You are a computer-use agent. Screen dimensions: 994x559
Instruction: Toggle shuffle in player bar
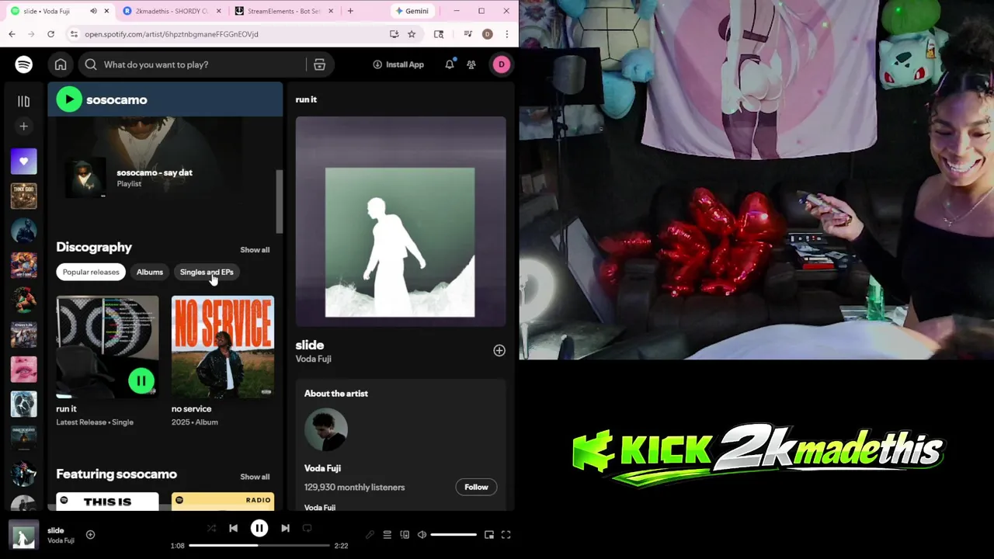(x=211, y=528)
